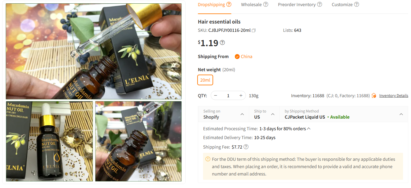Select the bottom-left bottle product thumbnail
The width and height of the screenshot is (411, 188).
[49, 141]
